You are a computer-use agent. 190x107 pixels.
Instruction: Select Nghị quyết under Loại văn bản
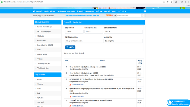pos(41,102)
